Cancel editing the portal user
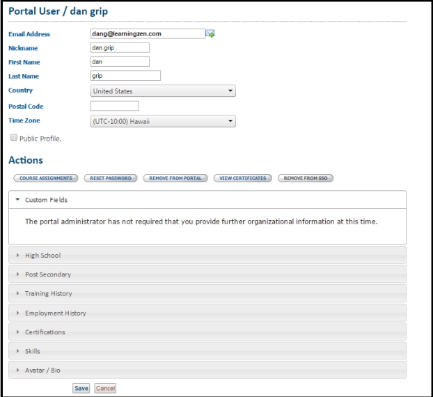This screenshot has height=397, width=433. coord(105,388)
